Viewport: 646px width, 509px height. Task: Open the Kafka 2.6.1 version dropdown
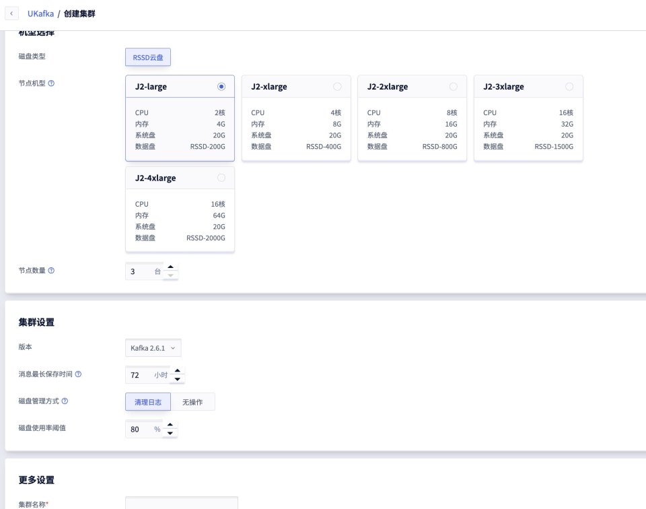pos(153,347)
